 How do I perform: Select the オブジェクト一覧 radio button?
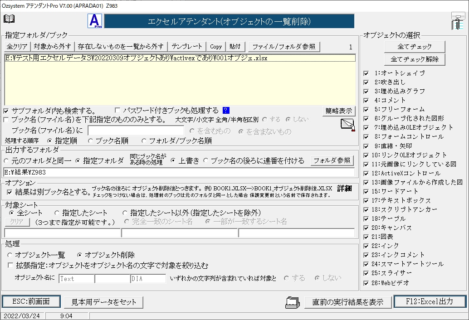tap(10, 255)
